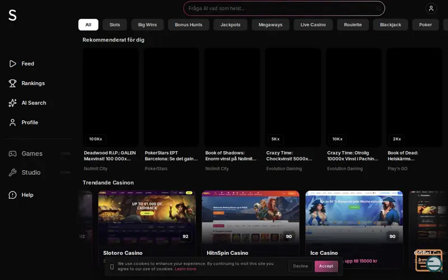Image resolution: width=448 pixels, height=280 pixels.
Task: Click the Profile person icon in sidebar
Action: tap(12, 123)
